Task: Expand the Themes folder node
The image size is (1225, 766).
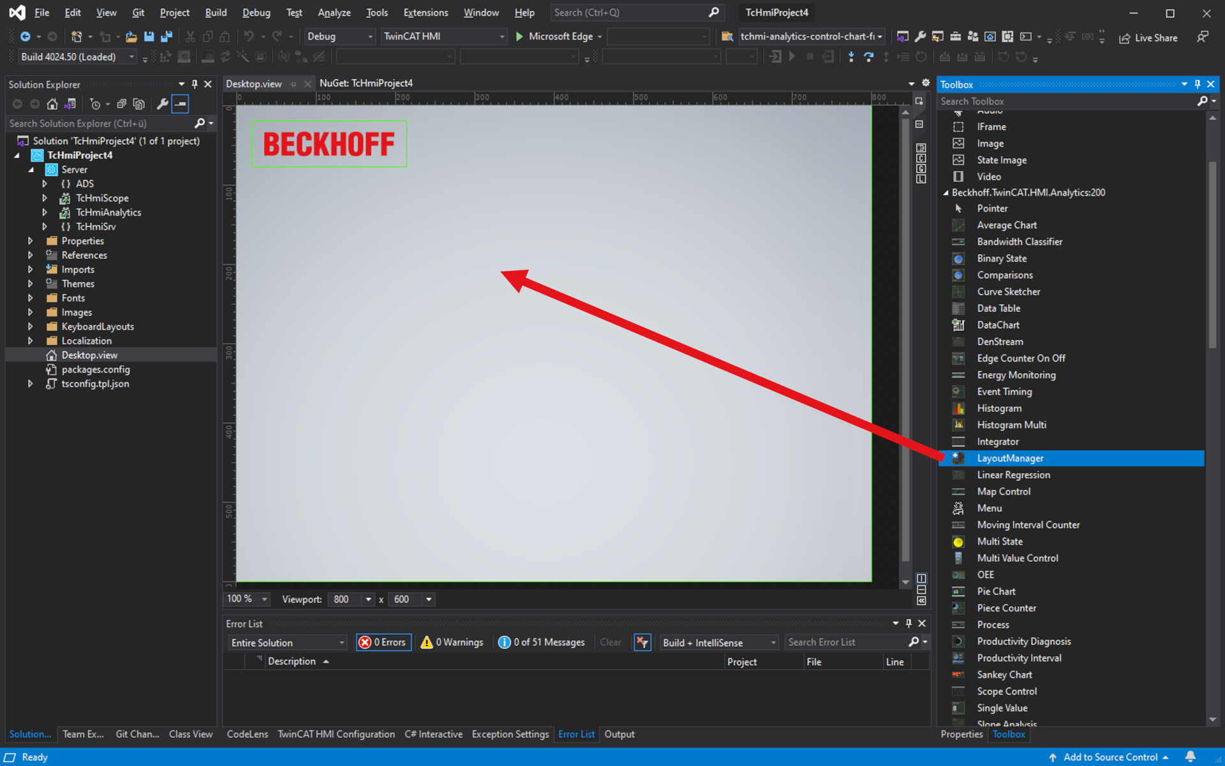Action: point(30,284)
